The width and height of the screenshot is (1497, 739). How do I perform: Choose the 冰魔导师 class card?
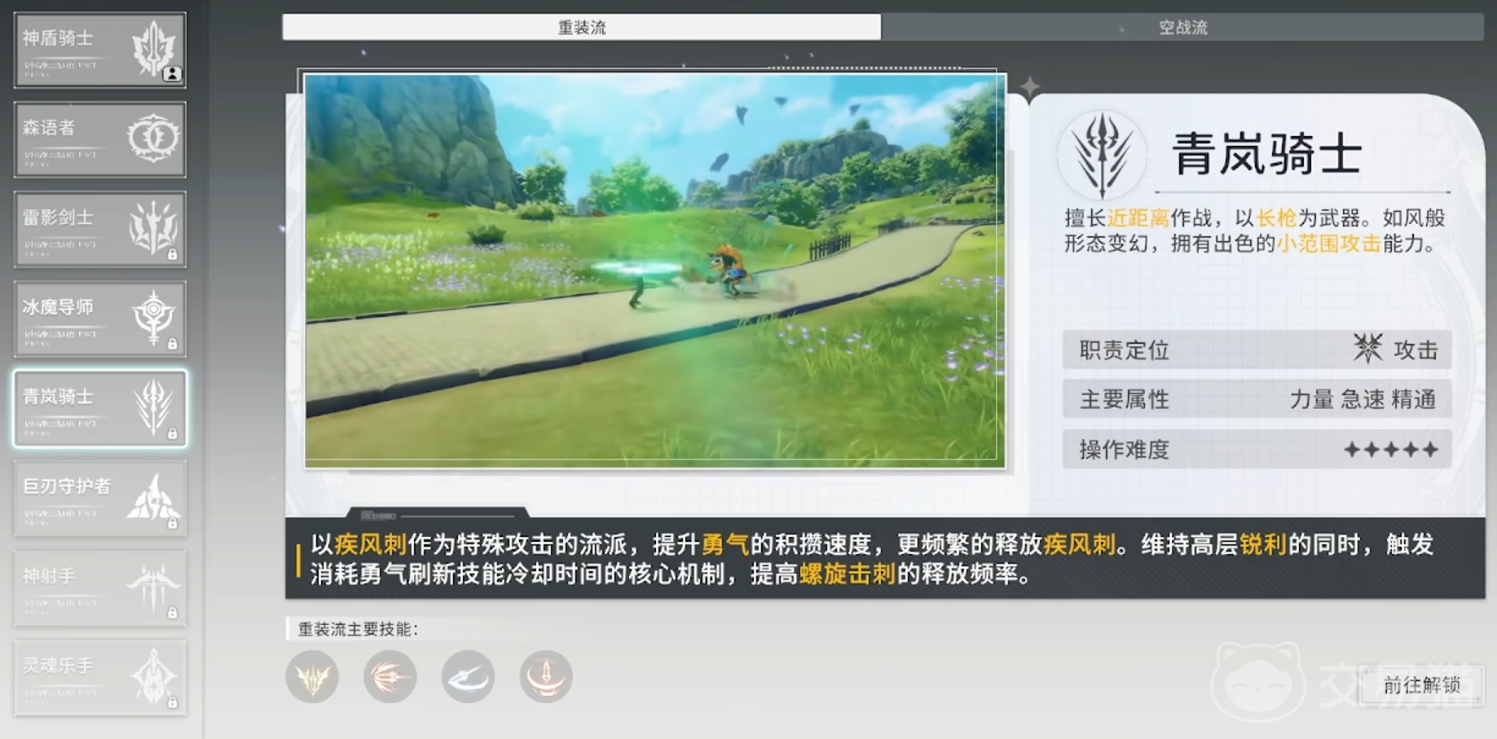[99, 319]
